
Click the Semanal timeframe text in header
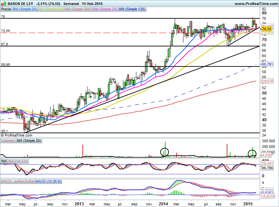coord(72,4)
